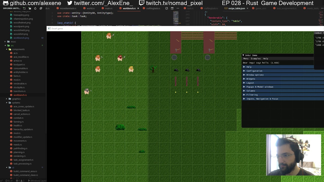Click the New Folder icon in Explorer header
The width and height of the screenshot is (324, 182).
click(30, 8)
